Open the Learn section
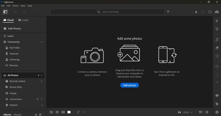The height and width of the screenshot is (116, 221). tap(9, 36)
